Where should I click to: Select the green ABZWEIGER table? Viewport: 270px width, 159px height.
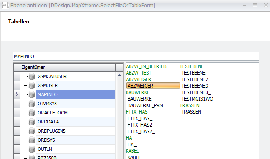[x=139, y=79]
